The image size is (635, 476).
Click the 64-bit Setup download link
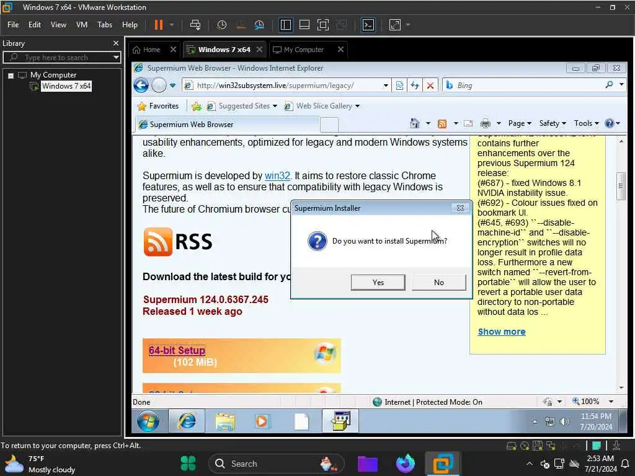click(177, 351)
